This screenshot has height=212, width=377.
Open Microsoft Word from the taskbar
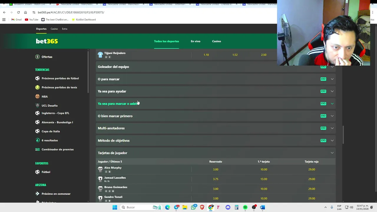point(262,207)
